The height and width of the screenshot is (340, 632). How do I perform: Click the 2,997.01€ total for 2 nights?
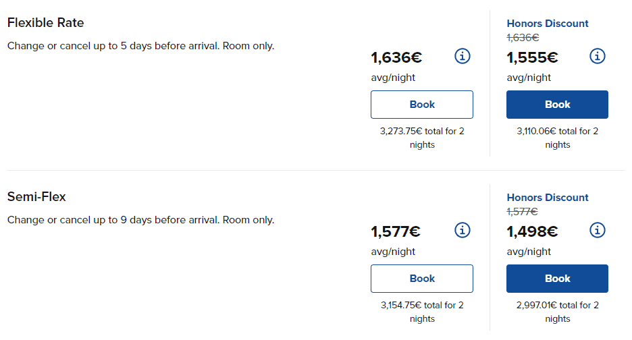point(557,312)
